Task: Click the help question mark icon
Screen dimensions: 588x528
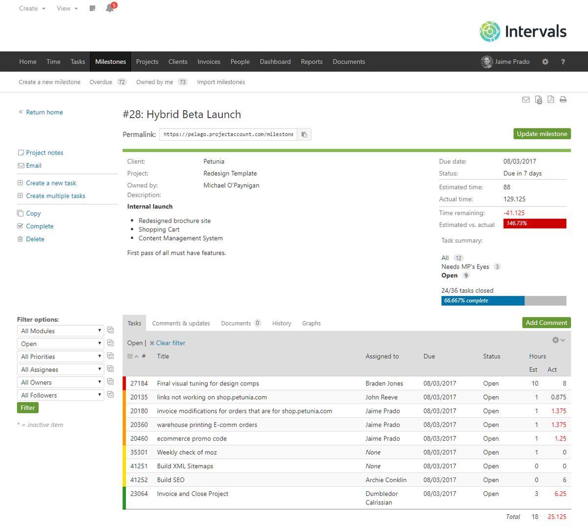Action: [x=563, y=62]
